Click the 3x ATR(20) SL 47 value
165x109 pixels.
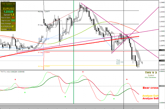pyautogui.click(x=13, y=26)
